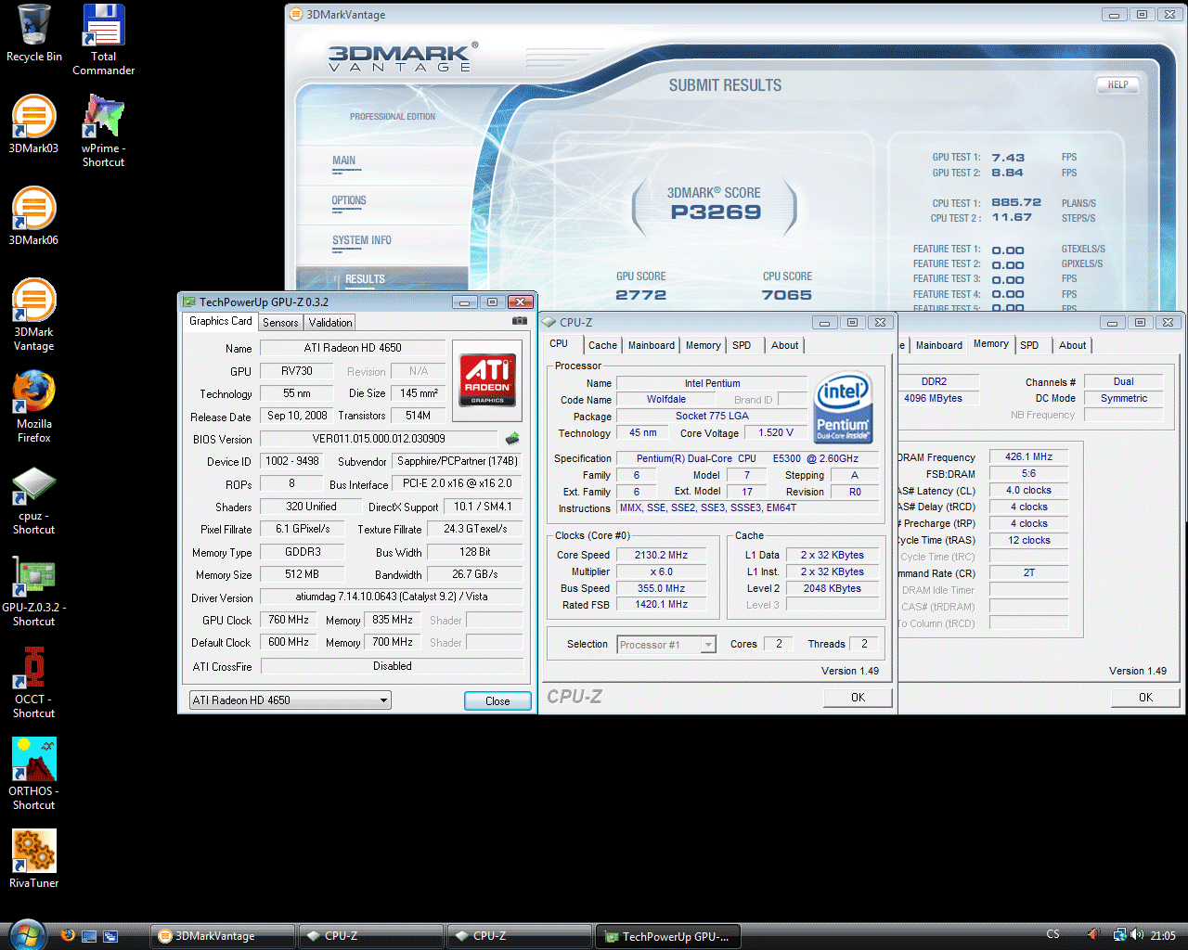
Task: Open the Memory tab in front CPU-Z
Action: tap(703, 345)
